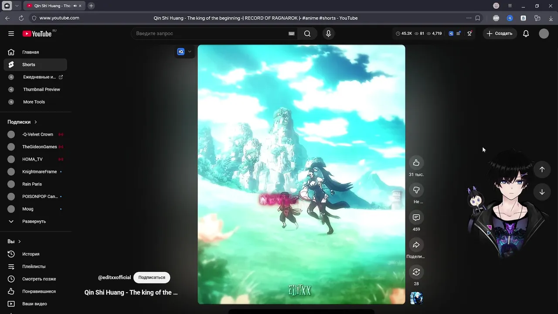Image resolution: width=558 pixels, height=314 pixels.
Task: Open the address bar three-dots menu
Action: (469, 18)
